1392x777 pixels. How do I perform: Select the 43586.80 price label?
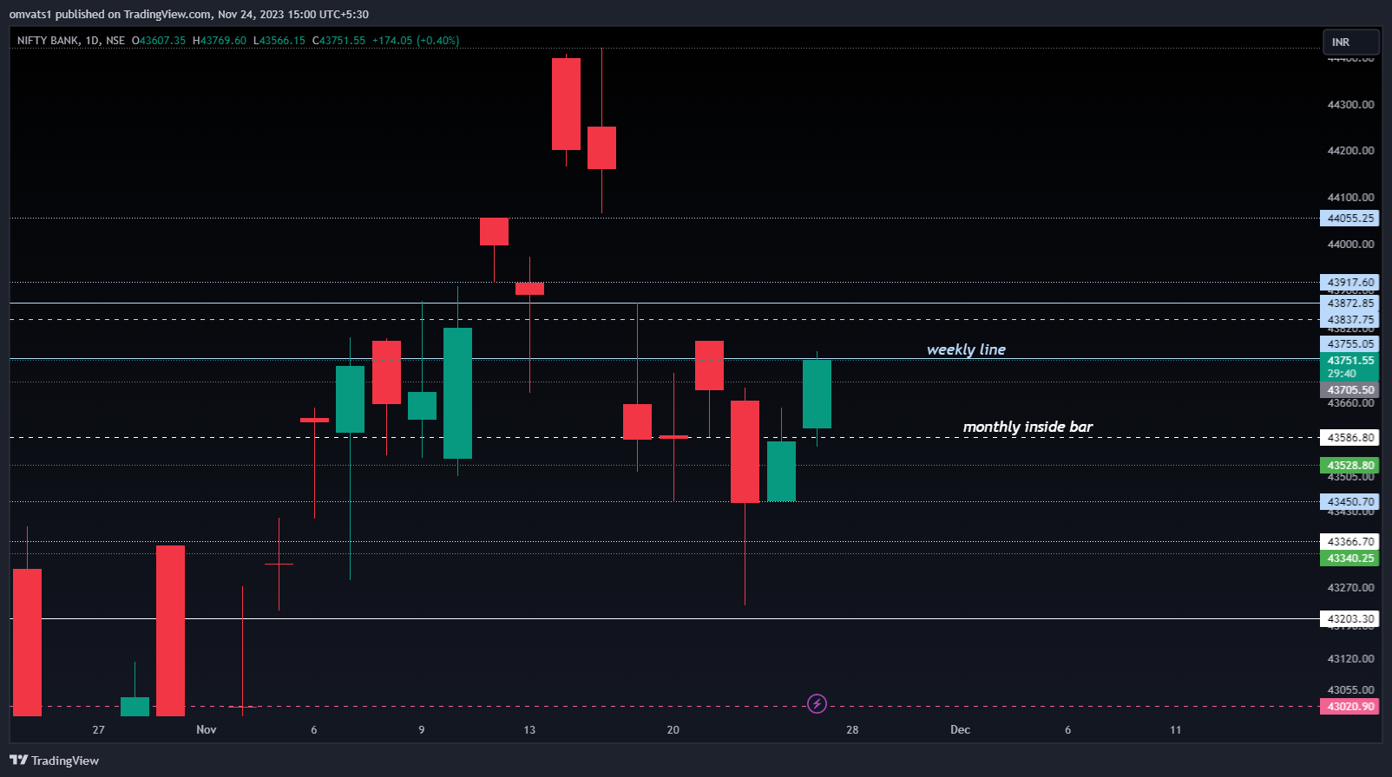tap(1349, 438)
